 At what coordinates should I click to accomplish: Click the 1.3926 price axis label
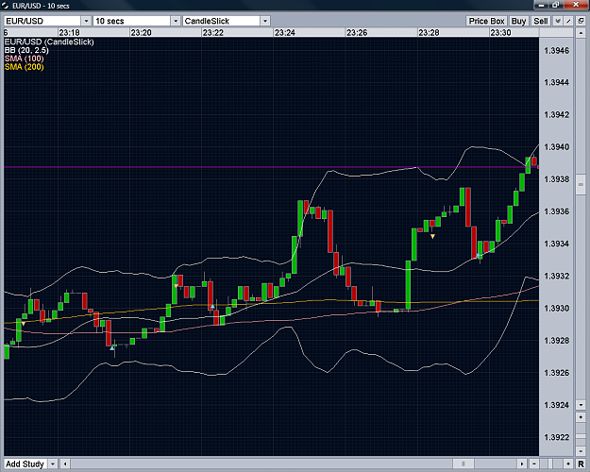(x=557, y=373)
